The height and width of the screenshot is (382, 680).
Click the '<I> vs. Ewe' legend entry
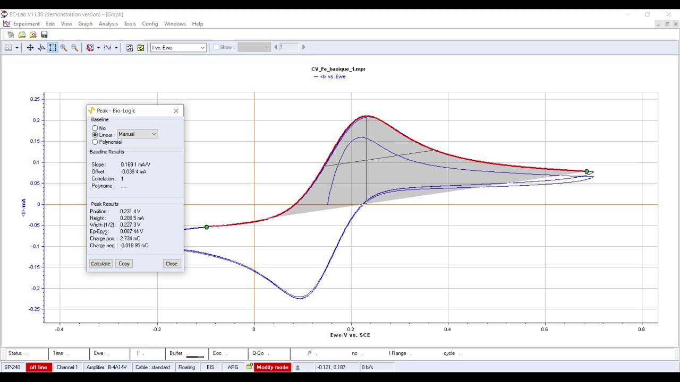point(329,76)
